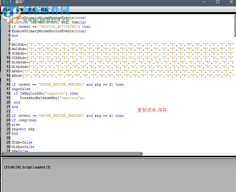Place cursor on line 4 EnablePrimaryMouseButtonEvents(true)

49,31
